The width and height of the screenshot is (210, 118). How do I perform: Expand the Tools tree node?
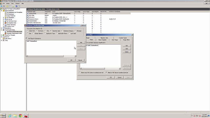tap(2, 40)
